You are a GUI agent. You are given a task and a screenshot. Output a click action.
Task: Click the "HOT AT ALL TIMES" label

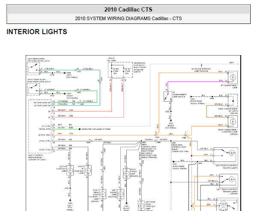tap(111, 59)
